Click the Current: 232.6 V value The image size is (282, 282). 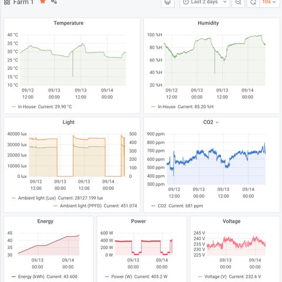point(245,277)
